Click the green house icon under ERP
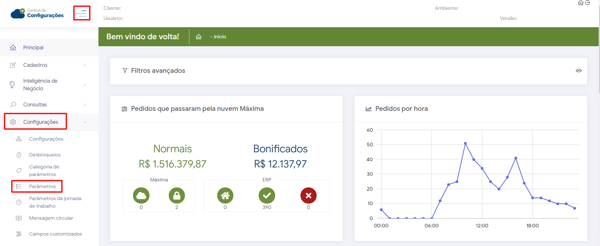Screen dimensions: 600x246 point(225,196)
